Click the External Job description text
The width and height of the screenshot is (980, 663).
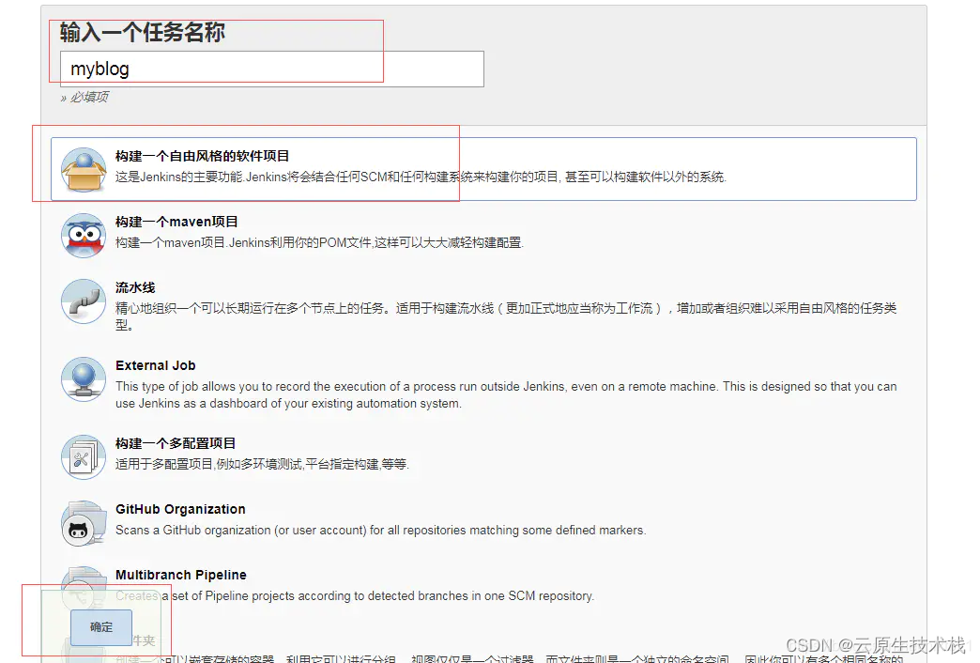(x=506, y=394)
